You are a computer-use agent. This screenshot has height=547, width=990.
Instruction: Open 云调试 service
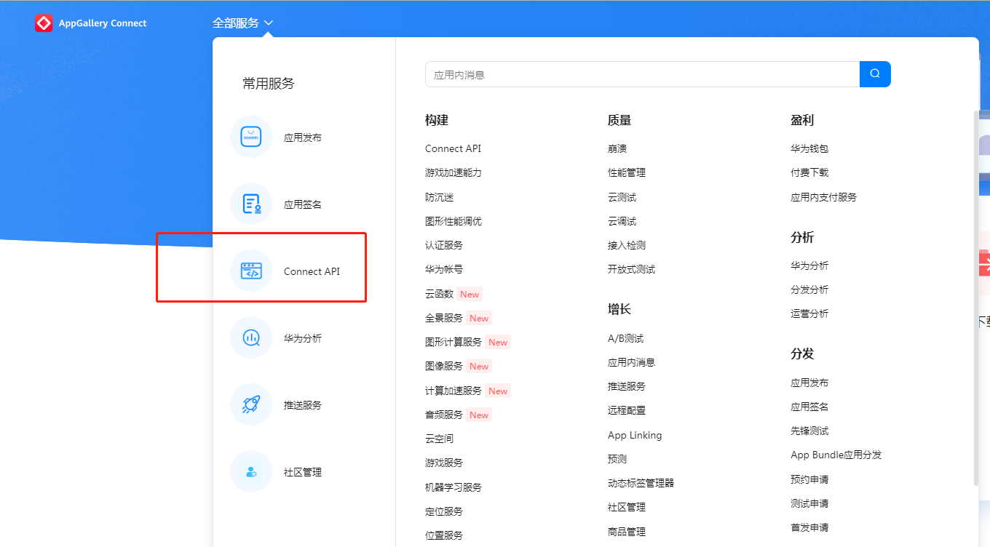pos(622,221)
